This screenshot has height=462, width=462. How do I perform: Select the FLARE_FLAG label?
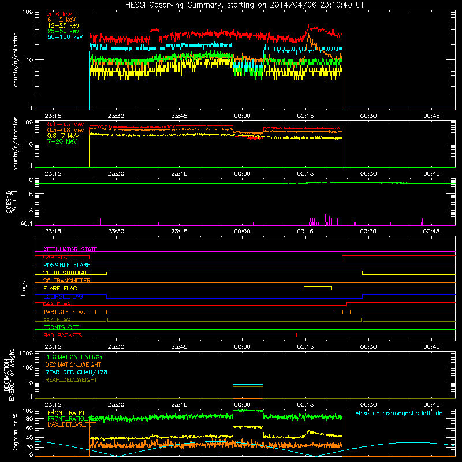(x=60, y=288)
